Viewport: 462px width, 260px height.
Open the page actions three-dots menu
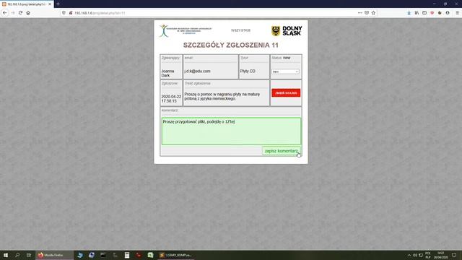359,13
